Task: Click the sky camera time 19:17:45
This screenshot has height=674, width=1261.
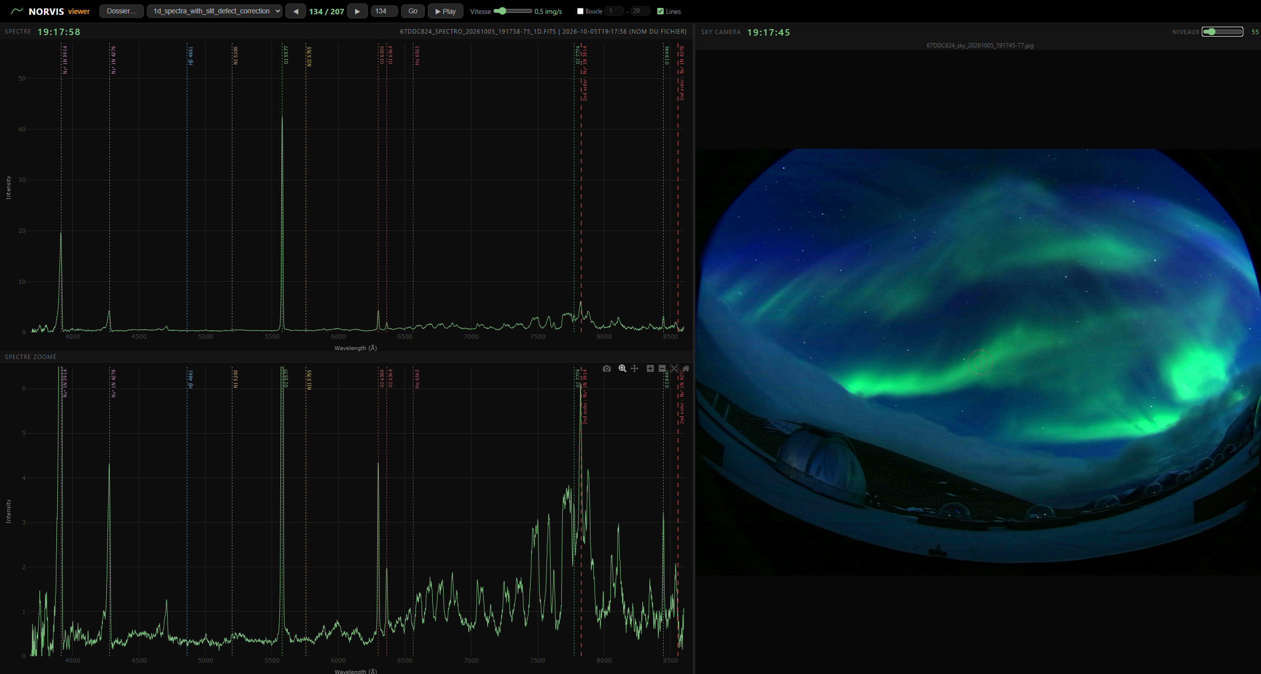Action: point(768,32)
